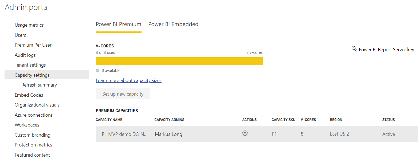Click the gray available legend square
The width and height of the screenshot is (420, 159).
coord(97,71)
